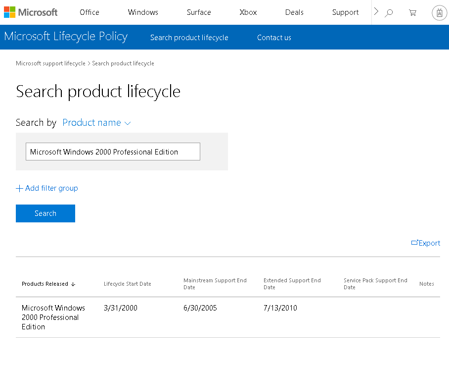Select the Search product lifecycle tab
The width and height of the screenshot is (449, 365).
pyautogui.click(x=189, y=38)
